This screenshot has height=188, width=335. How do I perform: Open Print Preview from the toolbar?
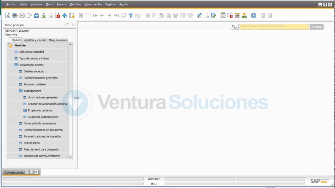[8, 16]
